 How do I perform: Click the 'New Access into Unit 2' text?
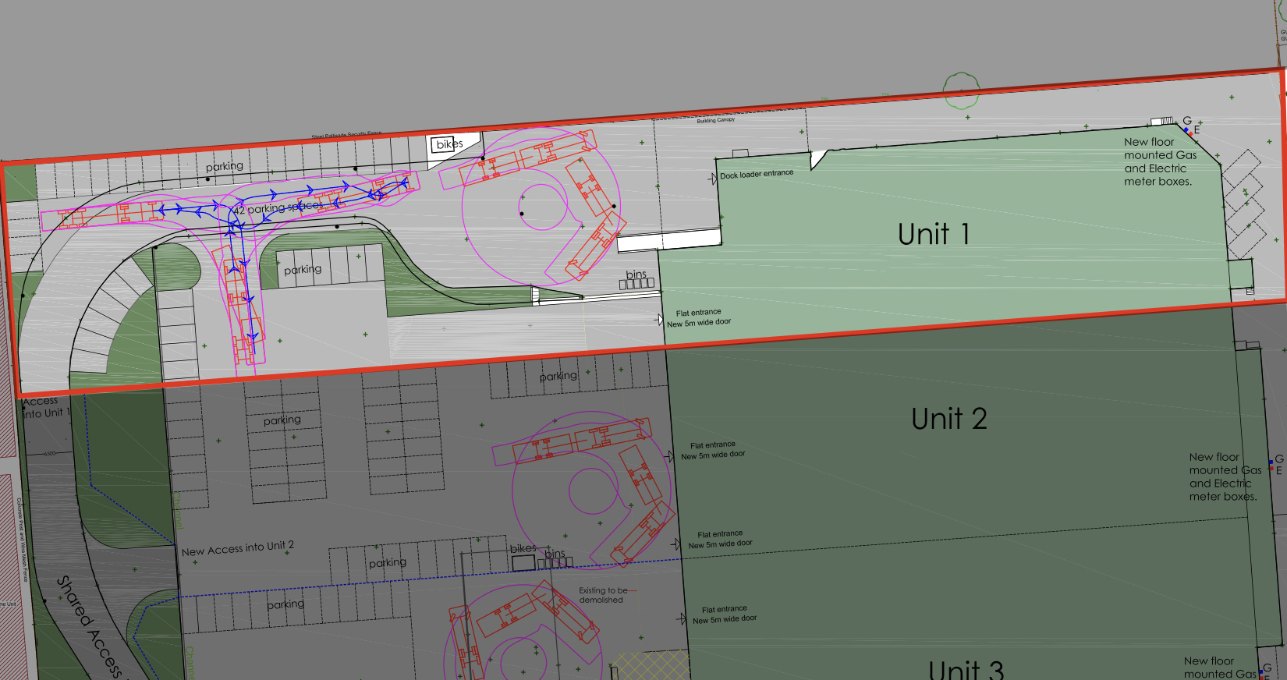pos(238,548)
